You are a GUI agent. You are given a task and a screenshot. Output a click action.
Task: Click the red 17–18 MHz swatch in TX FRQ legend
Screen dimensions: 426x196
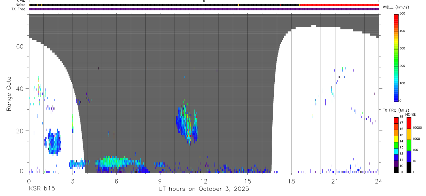coord(396,120)
